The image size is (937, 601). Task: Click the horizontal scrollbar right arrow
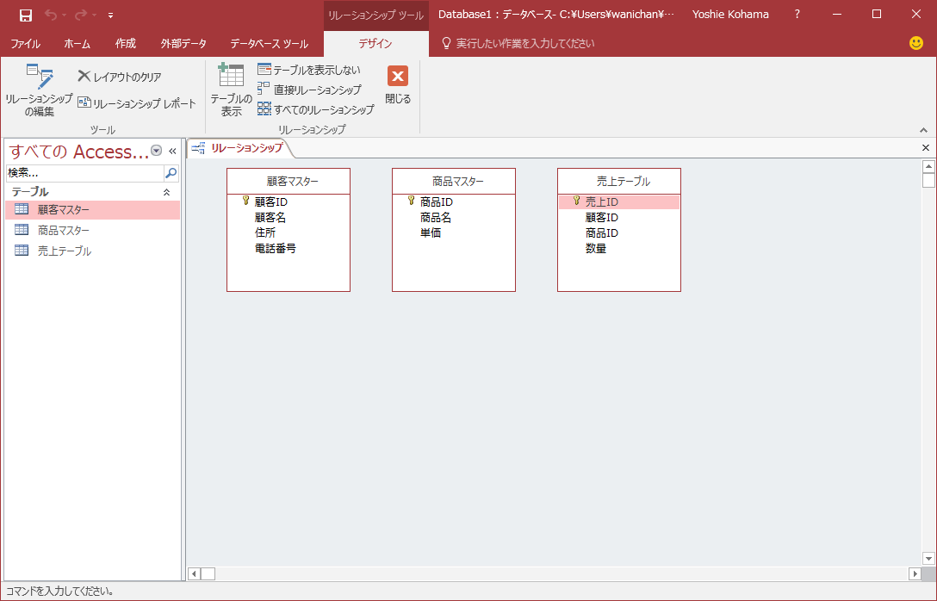(915, 574)
